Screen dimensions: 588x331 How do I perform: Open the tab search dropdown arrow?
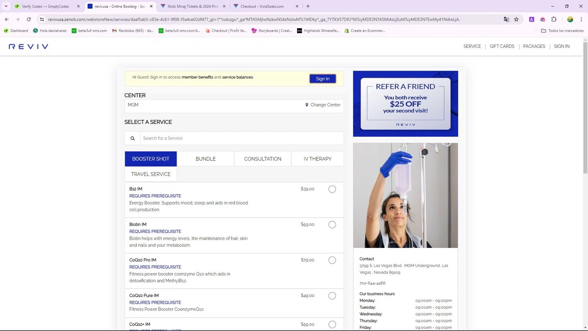point(6,6)
